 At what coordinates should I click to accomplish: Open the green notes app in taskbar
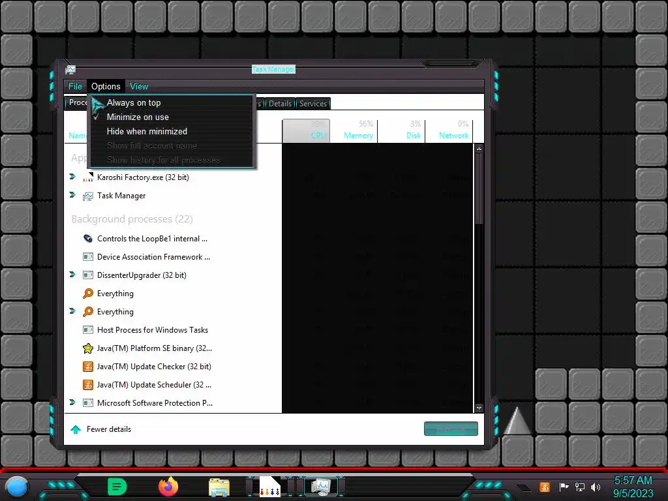coord(117,487)
